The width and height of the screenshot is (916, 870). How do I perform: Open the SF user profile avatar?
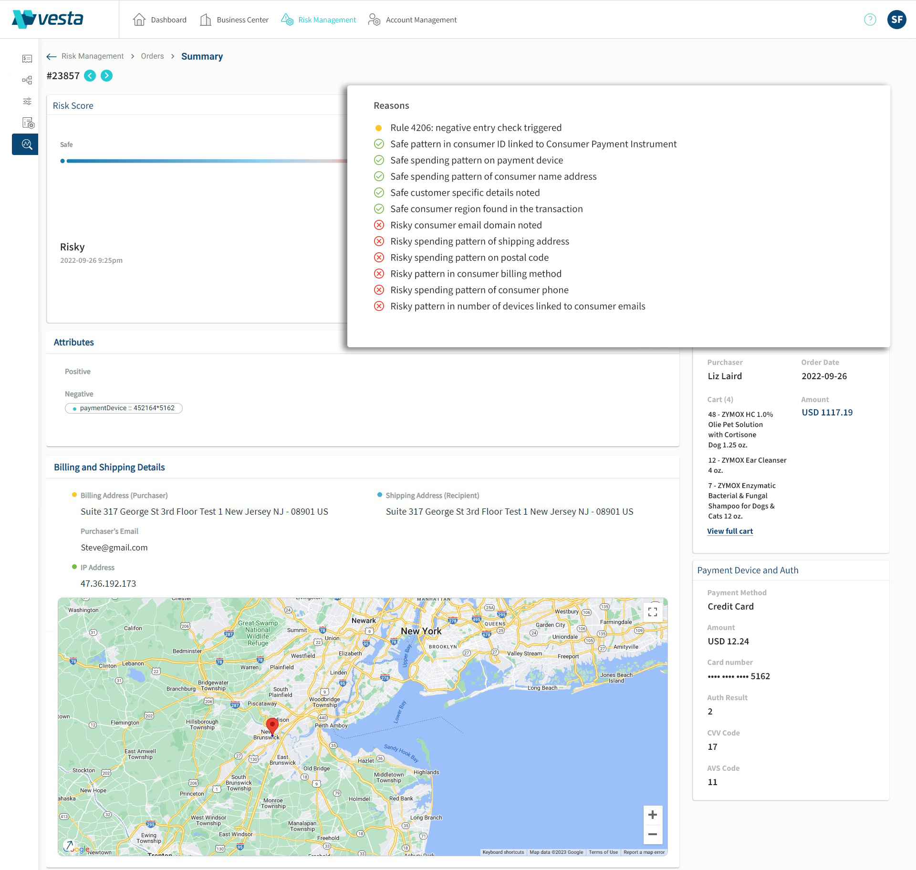pyautogui.click(x=896, y=20)
